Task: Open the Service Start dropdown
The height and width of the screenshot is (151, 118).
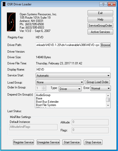Action: (x=73, y=76)
